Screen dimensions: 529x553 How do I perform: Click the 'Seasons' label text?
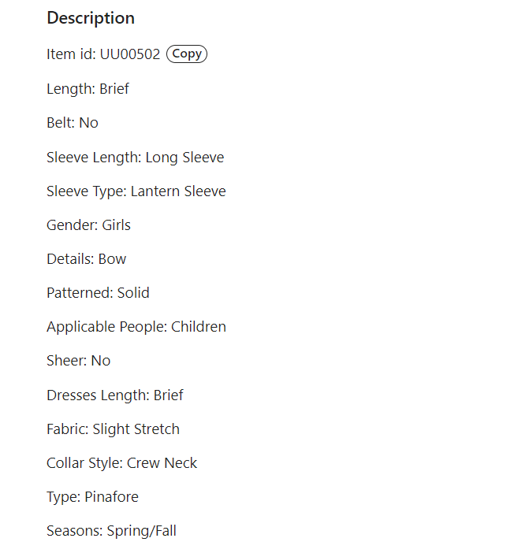point(74,531)
